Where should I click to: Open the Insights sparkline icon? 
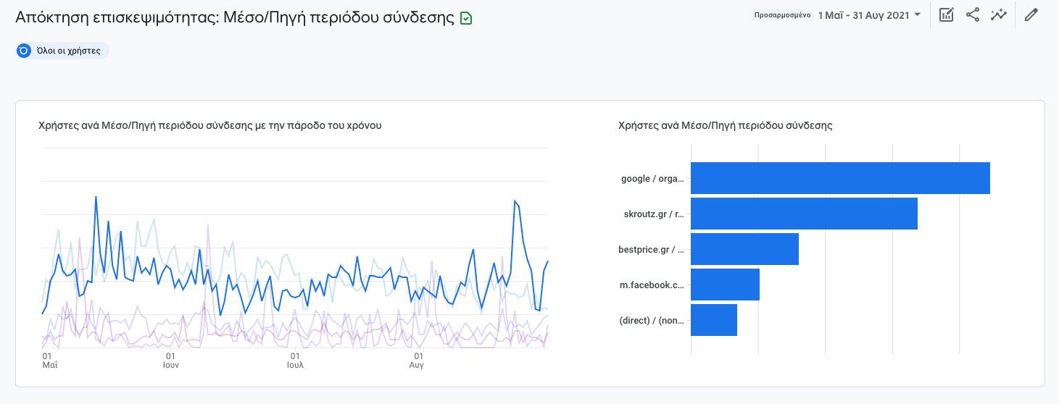(999, 15)
